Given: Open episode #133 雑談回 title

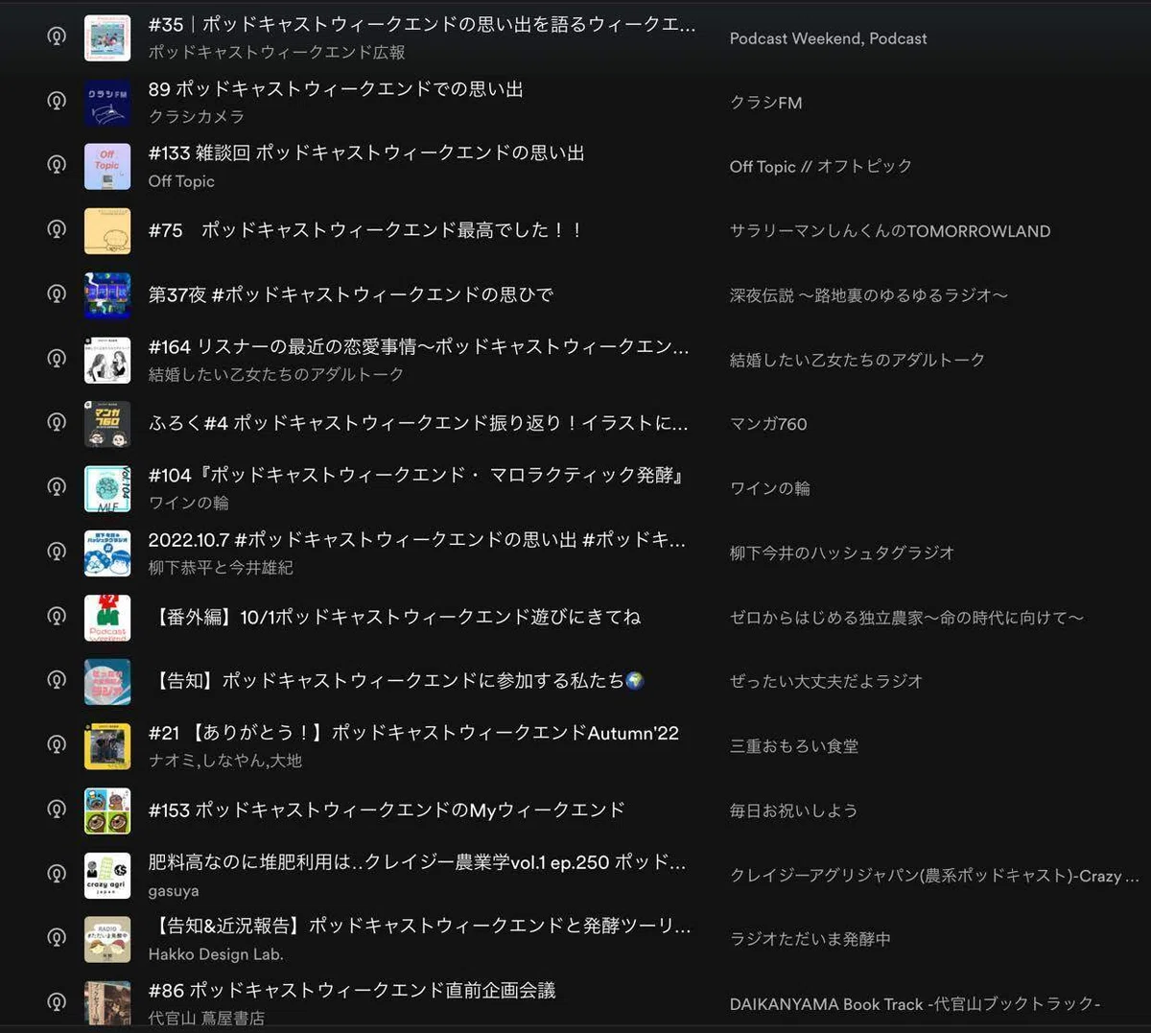Looking at the screenshot, I should 366,153.
